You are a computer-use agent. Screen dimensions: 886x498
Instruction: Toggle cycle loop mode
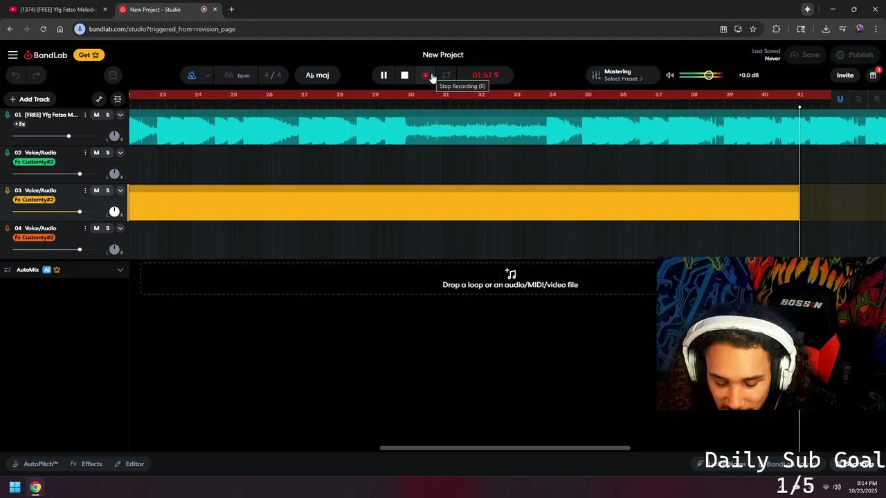tap(446, 75)
